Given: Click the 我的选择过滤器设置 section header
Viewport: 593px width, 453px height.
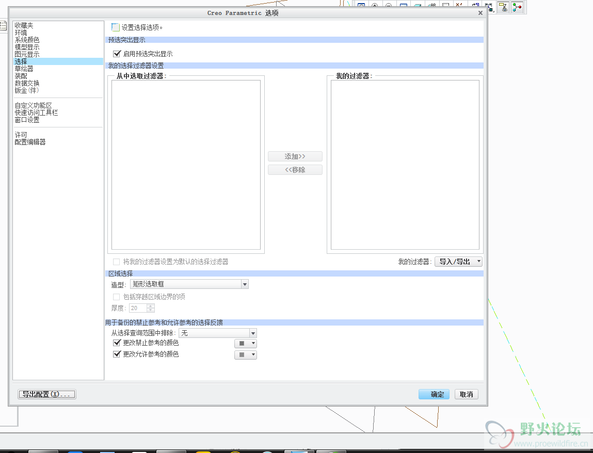Looking at the screenshot, I should (294, 66).
